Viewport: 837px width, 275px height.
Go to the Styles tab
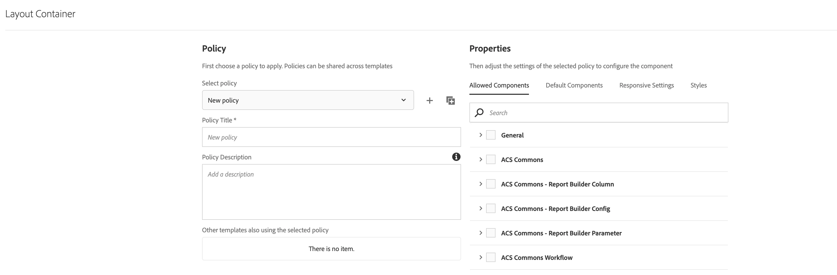click(698, 85)
